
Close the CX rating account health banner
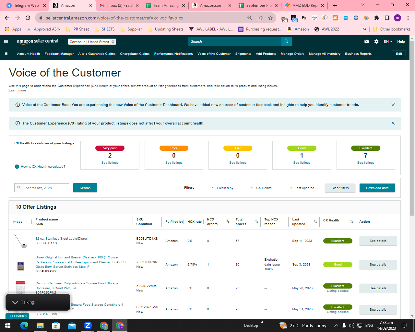[x=393, y=123]
